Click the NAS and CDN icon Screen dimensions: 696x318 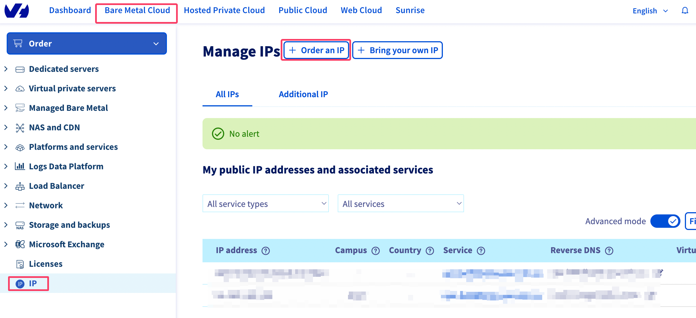coord(20,128)
